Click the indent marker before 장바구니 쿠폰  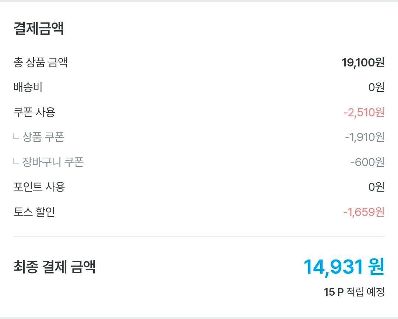click(x=16, y=162)
